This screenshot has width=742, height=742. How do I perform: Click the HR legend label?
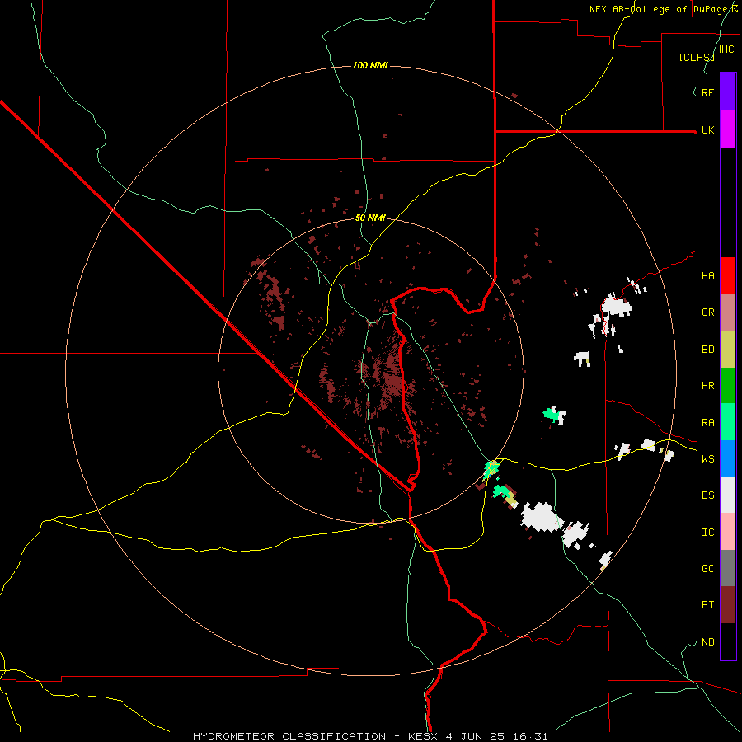coord(707,386)
